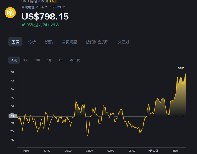Click the 782 value on price axis

(x=12, y=140)
